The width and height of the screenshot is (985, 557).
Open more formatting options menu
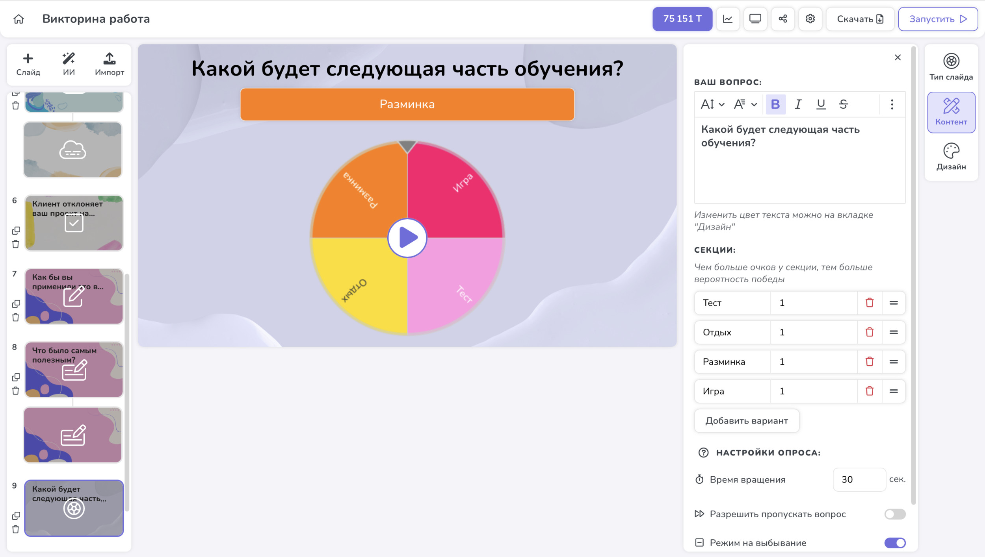pos(892,104)
